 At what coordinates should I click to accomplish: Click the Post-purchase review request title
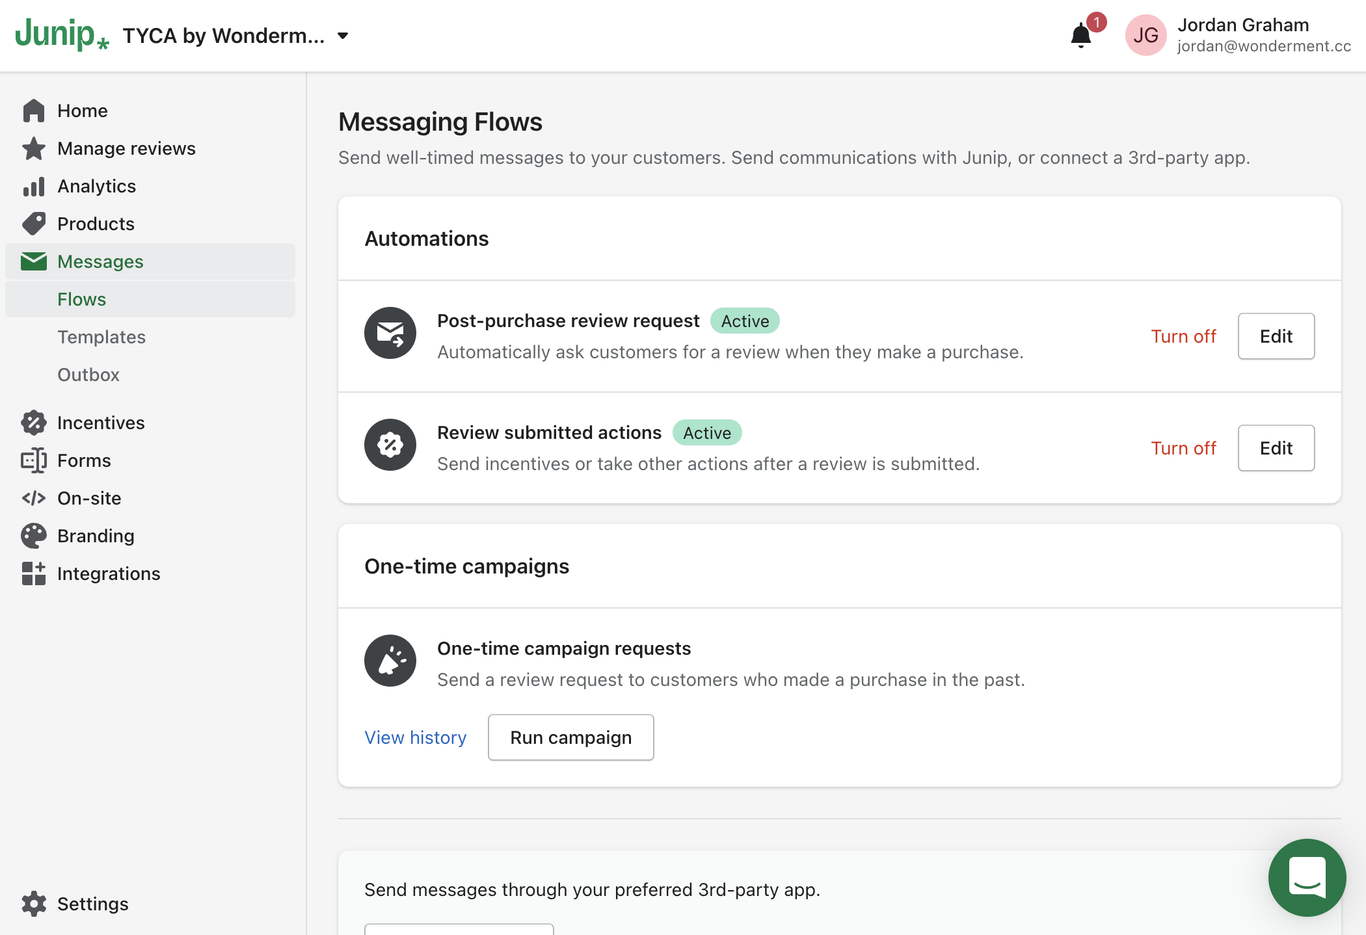pyautogui.click(x=568, y=321)
